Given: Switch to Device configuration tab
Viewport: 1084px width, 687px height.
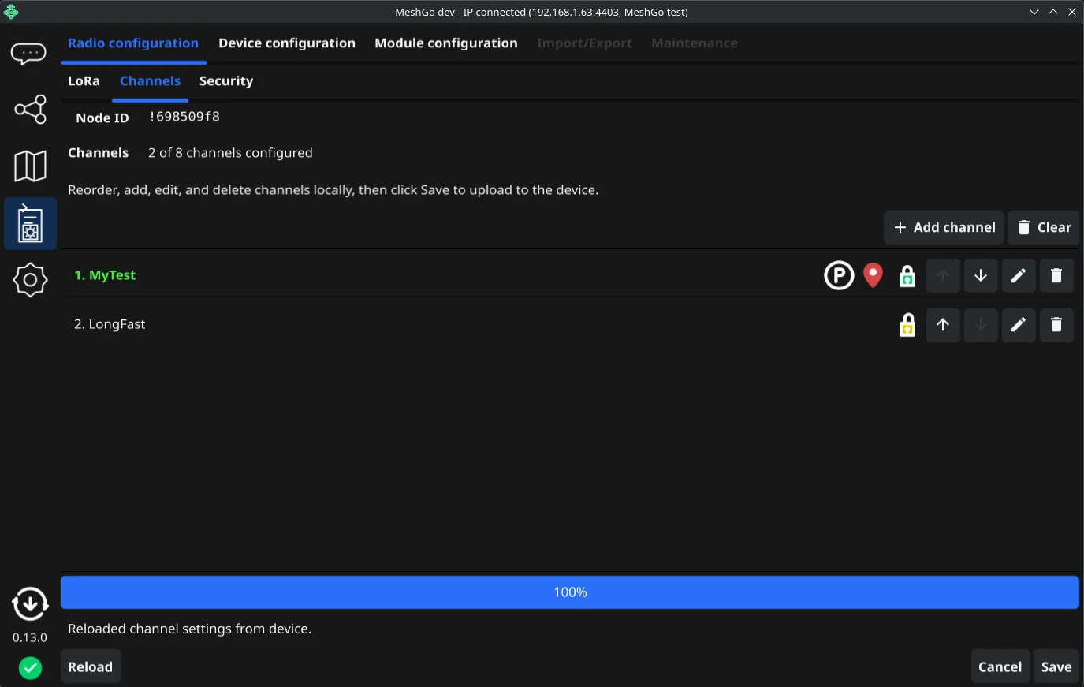Looking at the screenshot, I should pos(287,43).
